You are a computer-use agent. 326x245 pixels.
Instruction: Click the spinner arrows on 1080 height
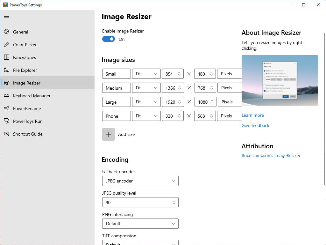point(212,102)
